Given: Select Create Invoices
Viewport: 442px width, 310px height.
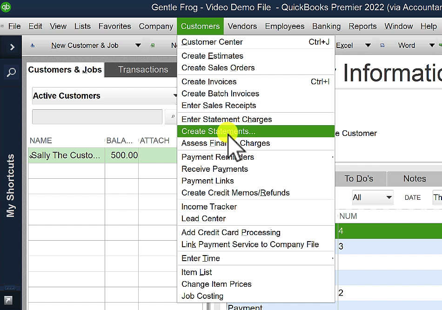Looking at the screenshot, I should click(256, 81).
